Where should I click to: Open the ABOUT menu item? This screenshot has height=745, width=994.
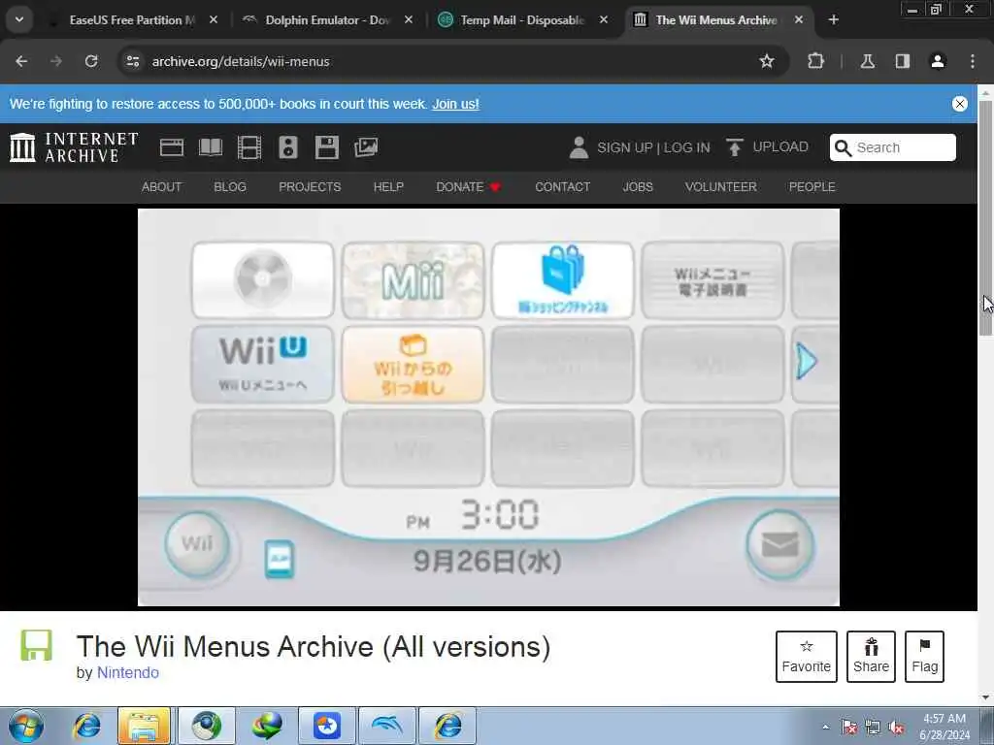pyautogui.click(x=162, y=187)
